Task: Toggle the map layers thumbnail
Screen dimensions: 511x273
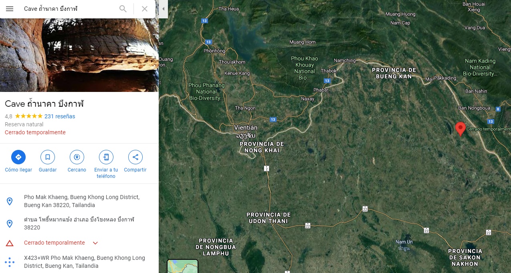Action: (x=182, y=266)
